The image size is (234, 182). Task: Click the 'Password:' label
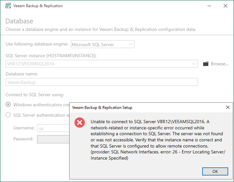click(23, 139)
